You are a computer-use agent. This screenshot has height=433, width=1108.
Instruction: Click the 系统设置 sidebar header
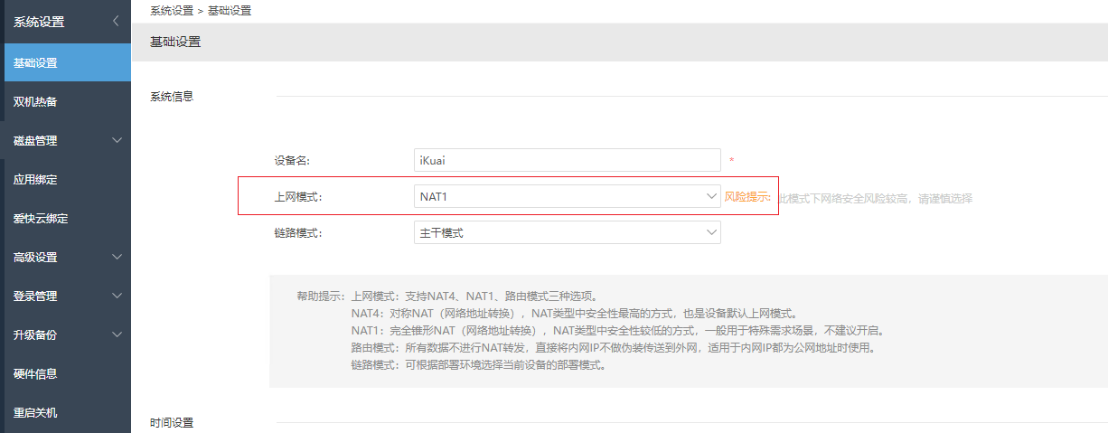pos(39,22)
